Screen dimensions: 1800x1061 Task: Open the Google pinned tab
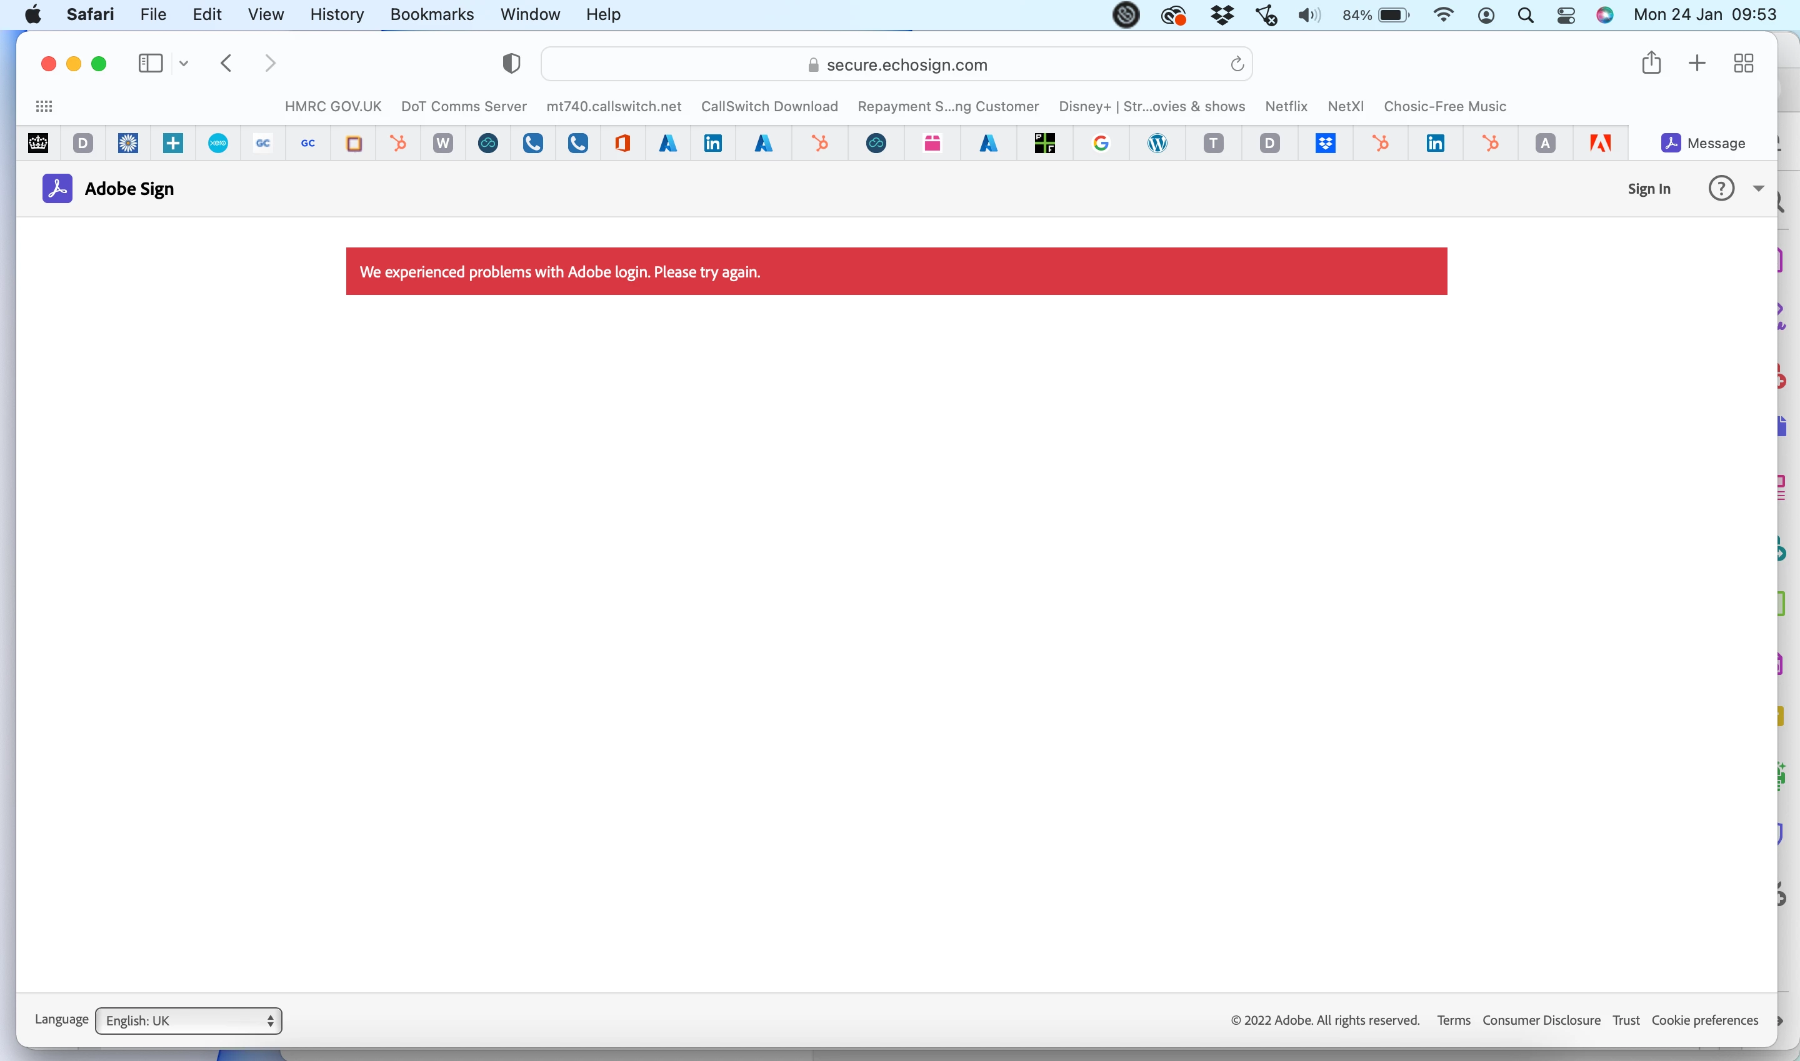pyautogui.click(x=1101, y=143)
